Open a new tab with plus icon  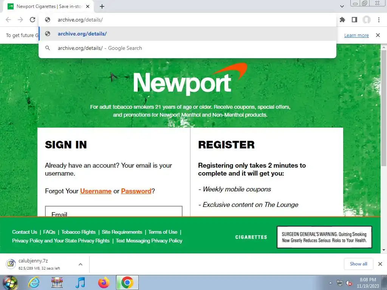102,6
